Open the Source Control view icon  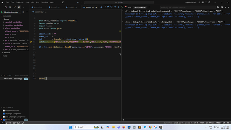15,7
